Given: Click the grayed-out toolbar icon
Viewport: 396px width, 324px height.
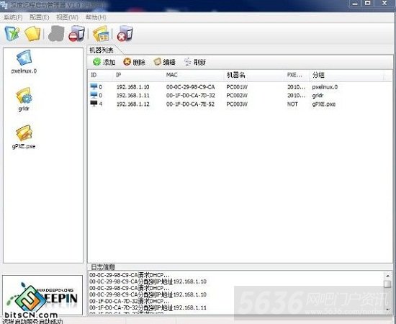Looking at the screenshot, I should [x=56, y=34].
